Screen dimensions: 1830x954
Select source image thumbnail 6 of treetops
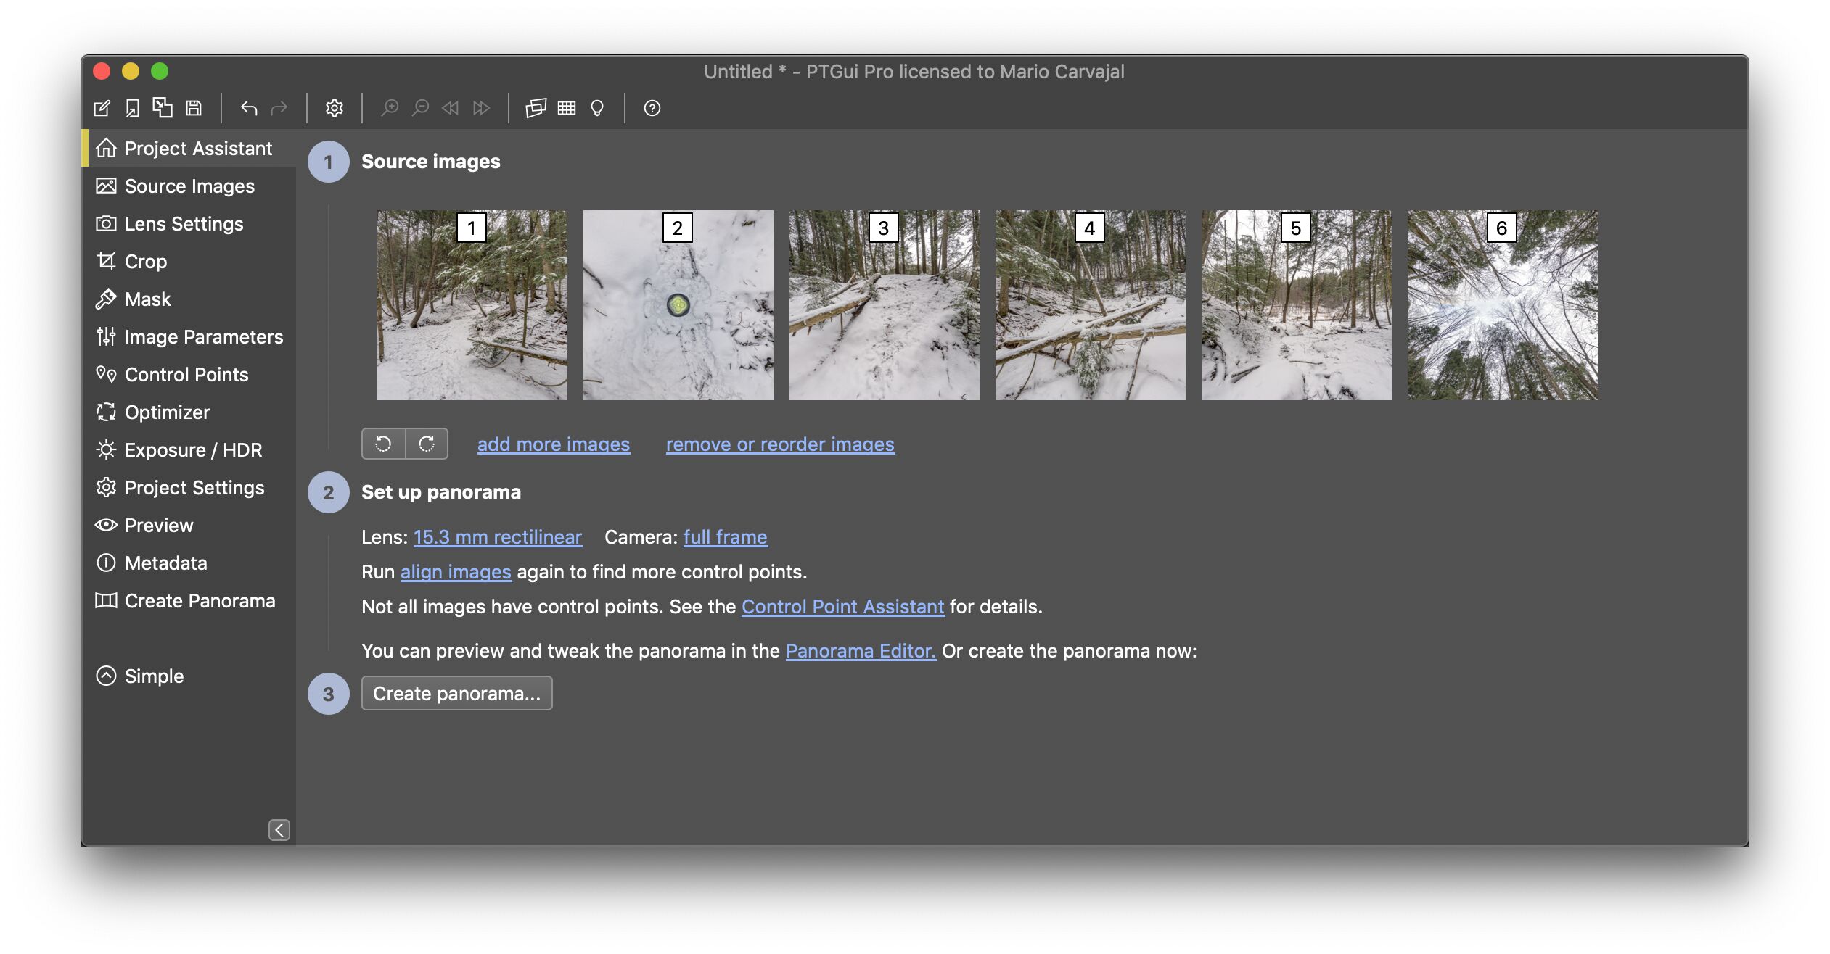pyautogui.click(x=1503, y=305)
